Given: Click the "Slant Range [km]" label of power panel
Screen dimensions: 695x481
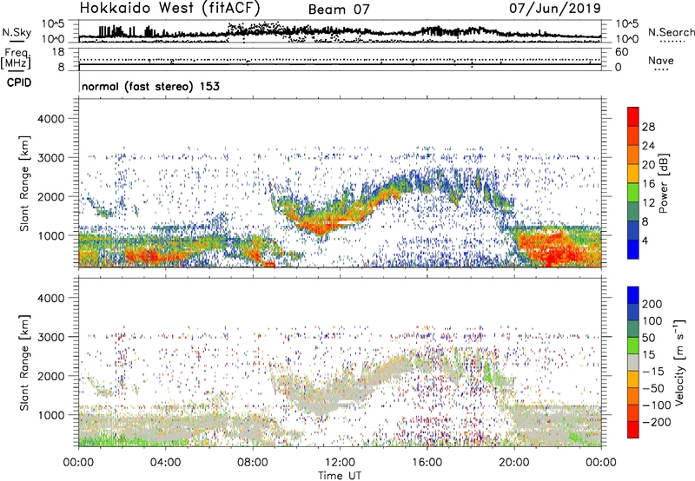Looking at the screenshot, I should click(x=24, y=183).
